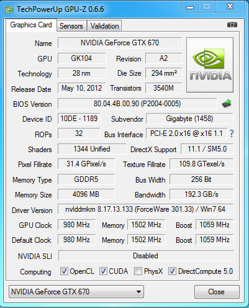249x308 pixels.
Task: Minimize the GPU-Z window
Action: pos(190,7)
